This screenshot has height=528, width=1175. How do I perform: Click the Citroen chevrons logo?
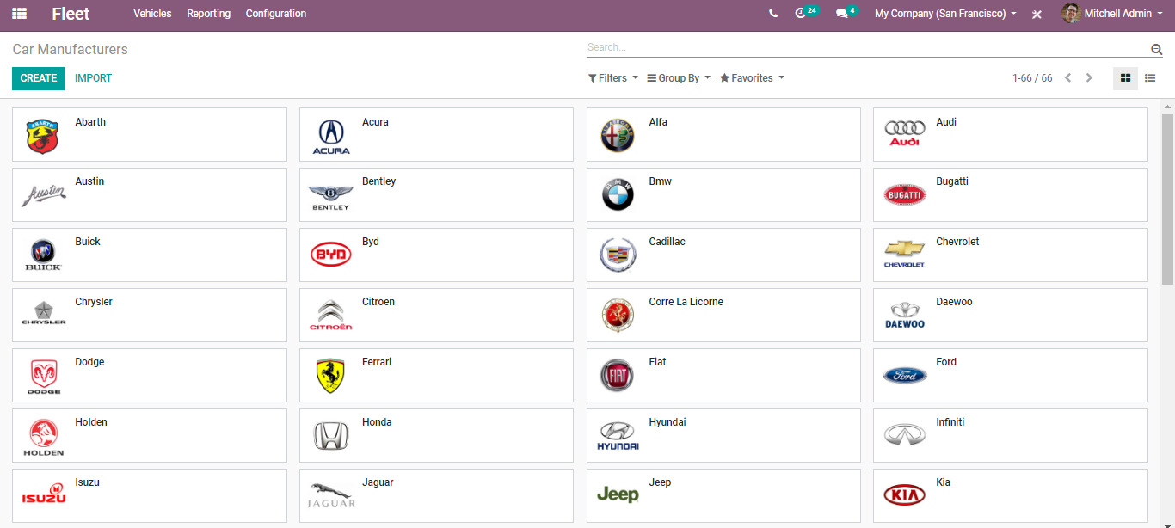(330, 315)
